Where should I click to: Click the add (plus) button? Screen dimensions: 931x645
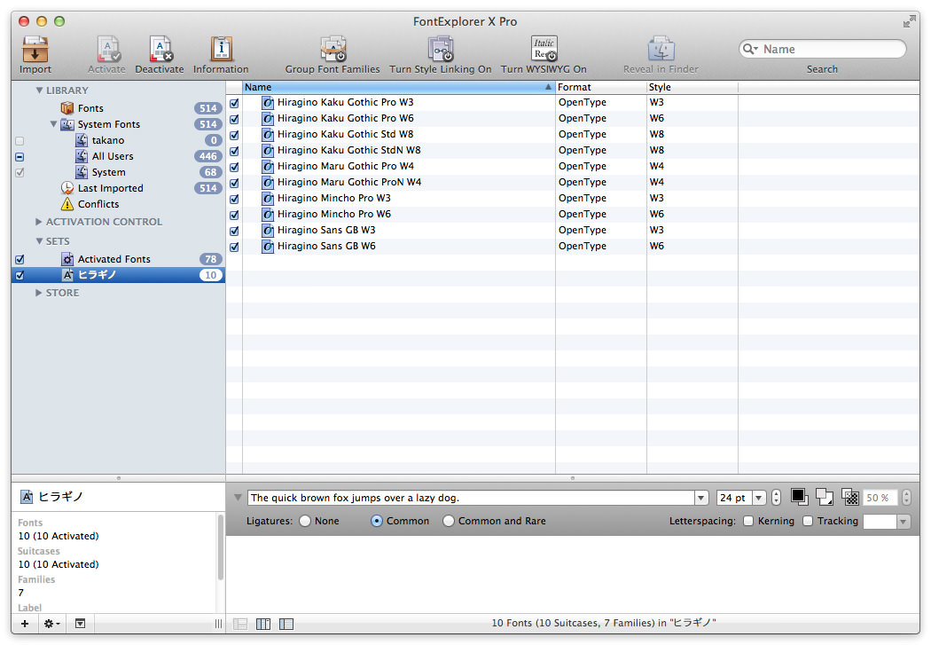pos(24,624)
